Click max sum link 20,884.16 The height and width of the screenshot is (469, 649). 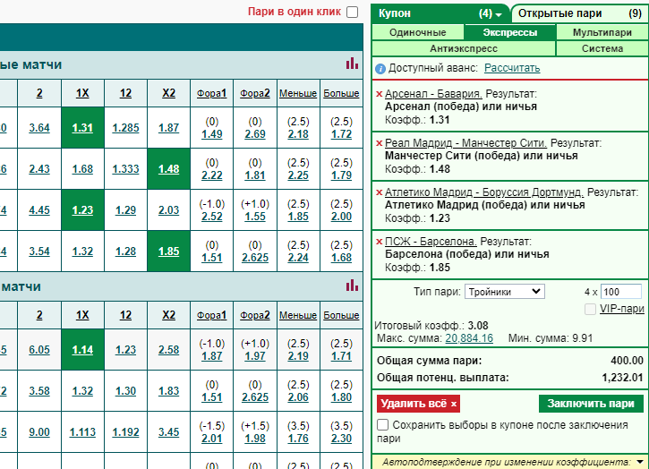469,338
